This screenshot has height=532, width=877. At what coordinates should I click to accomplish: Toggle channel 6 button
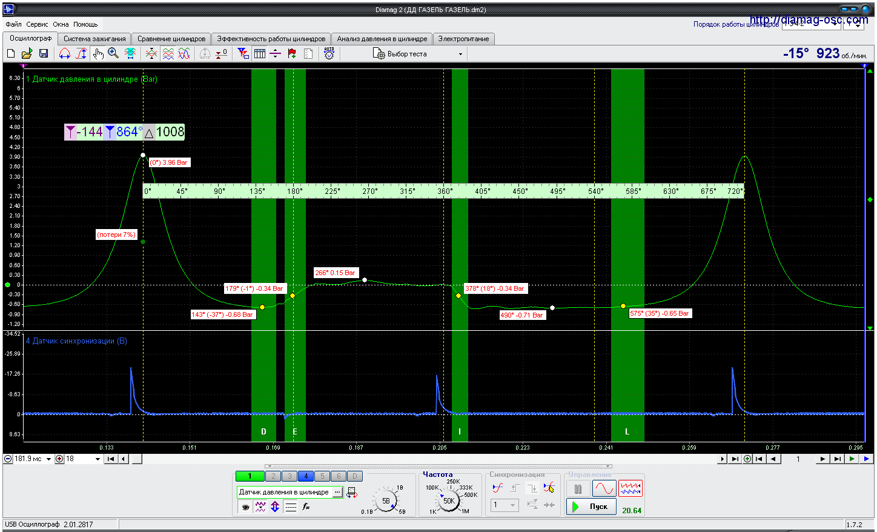click(x=339, y=476)
